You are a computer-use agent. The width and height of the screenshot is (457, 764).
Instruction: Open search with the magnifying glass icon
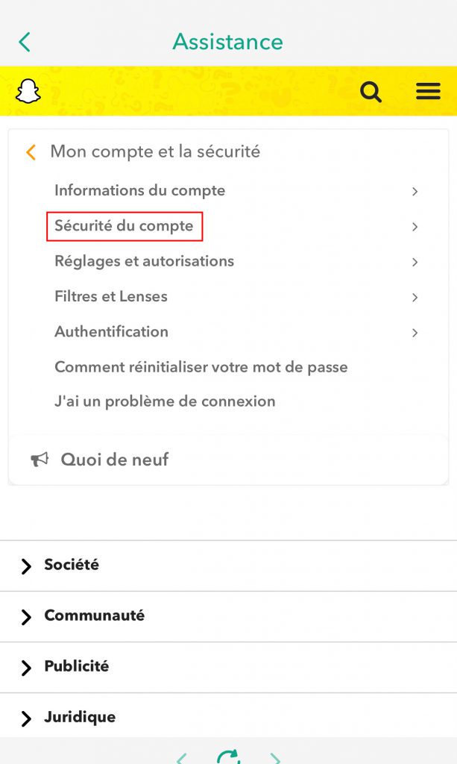pos(371,92)
